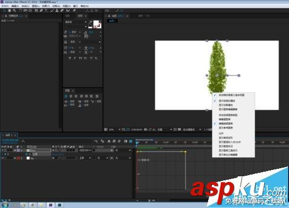Select the Zoom magnifier tool

pyautogui.click(x=14, y=10)
